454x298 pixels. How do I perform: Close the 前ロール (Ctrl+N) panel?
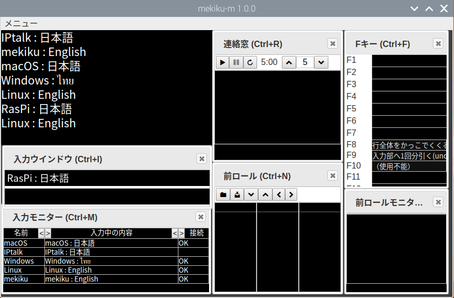[x=333, y=175]
